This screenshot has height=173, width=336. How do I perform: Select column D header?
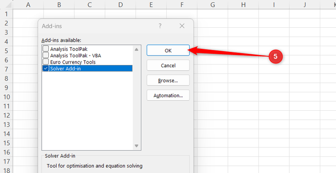coord(121,4)
